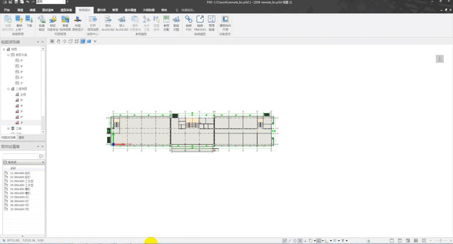Click the 批量锁定 batch lock icon
Screen dimensions: 453x244
click(42, 19)
